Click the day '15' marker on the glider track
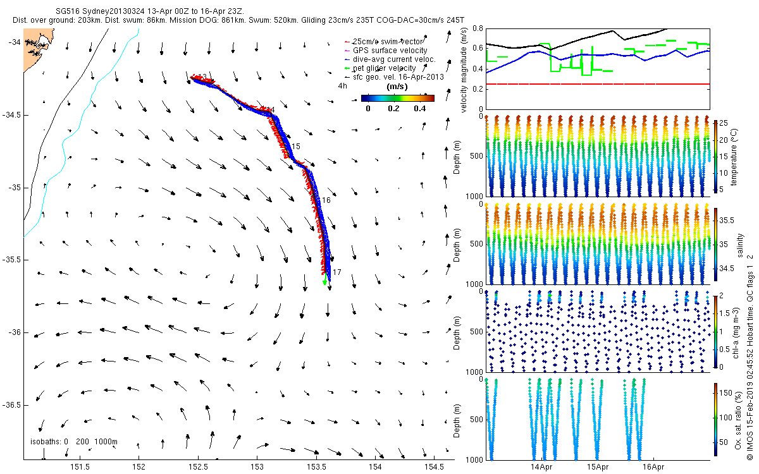Image resolution: width=759 pixels, height=474 pixels. pyautogui.click(x=295, y=146)
